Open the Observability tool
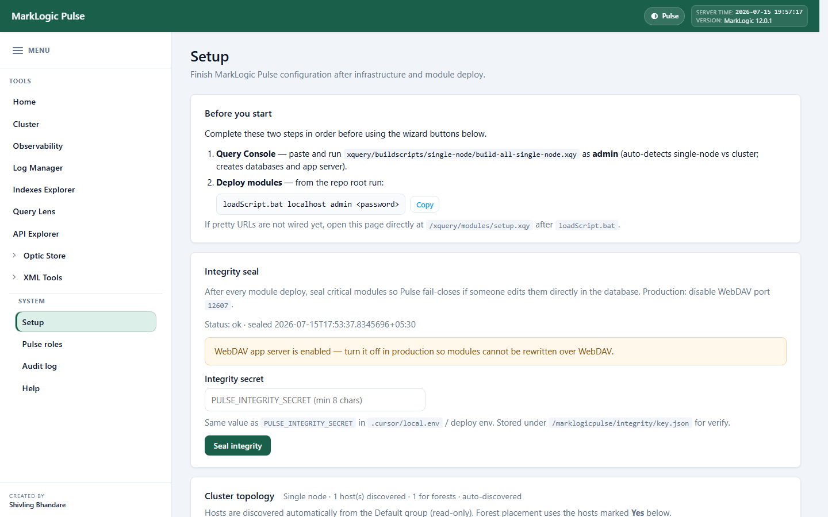828x517 pixels. pos(38,146)
